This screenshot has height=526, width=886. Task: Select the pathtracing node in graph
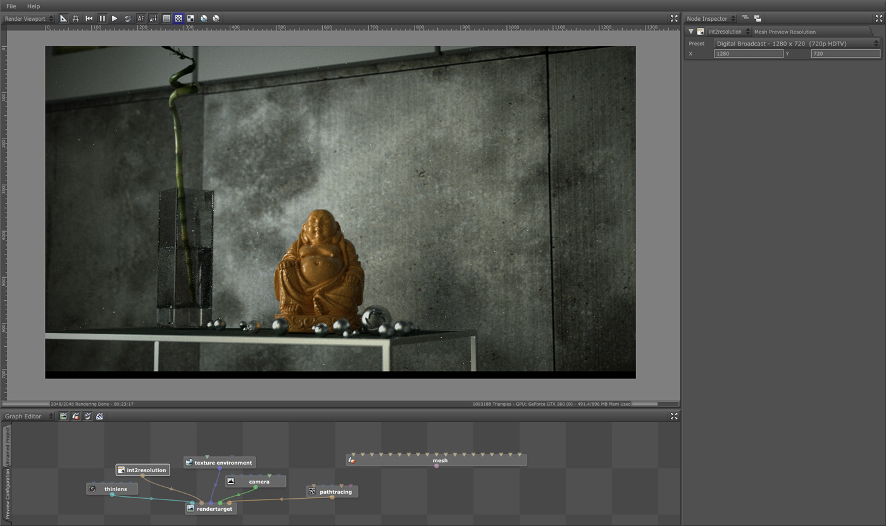[332, 492]
